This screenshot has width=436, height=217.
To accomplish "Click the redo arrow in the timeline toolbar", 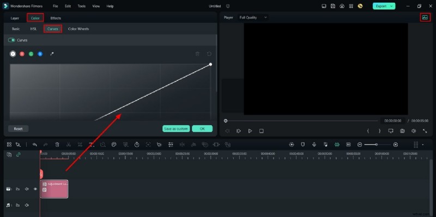I will tap(46, 145).
